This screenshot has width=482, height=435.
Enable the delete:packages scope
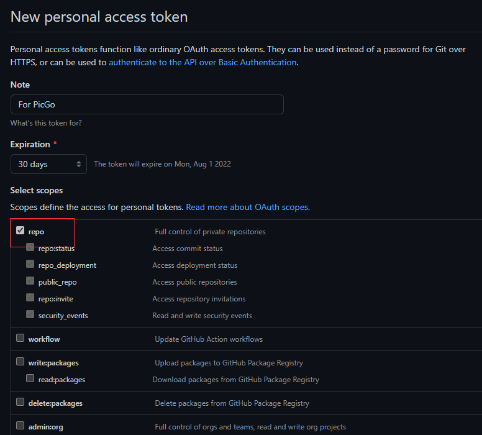coord(20,402)
